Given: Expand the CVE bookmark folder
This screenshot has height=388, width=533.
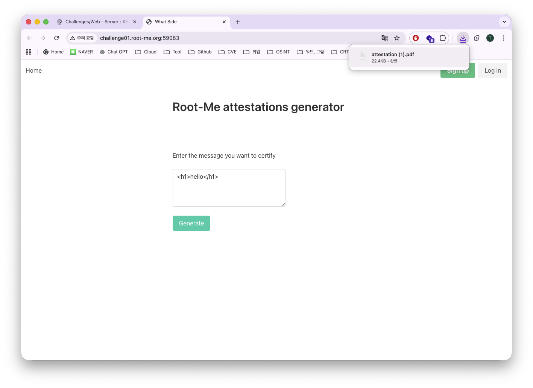Looking at the screenshot, I should [228, 52].
